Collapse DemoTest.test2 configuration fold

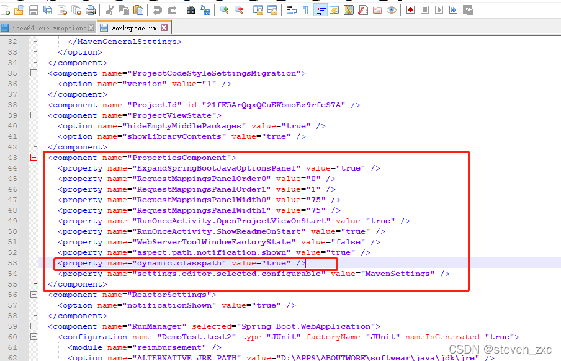click(x=34, y=337)
